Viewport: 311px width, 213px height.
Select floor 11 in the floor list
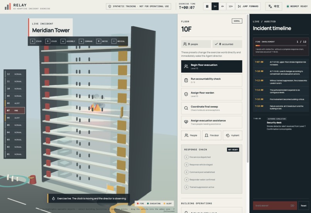[15, 82]
